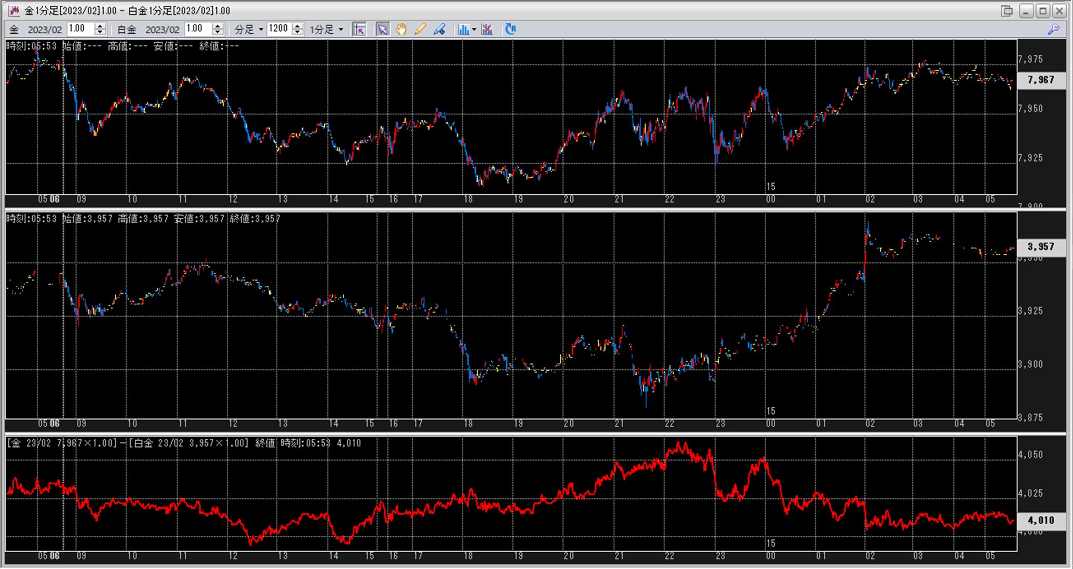Toggle the crosshair cursor display icon
1073x569 pixels.
(x=360, y=29)
